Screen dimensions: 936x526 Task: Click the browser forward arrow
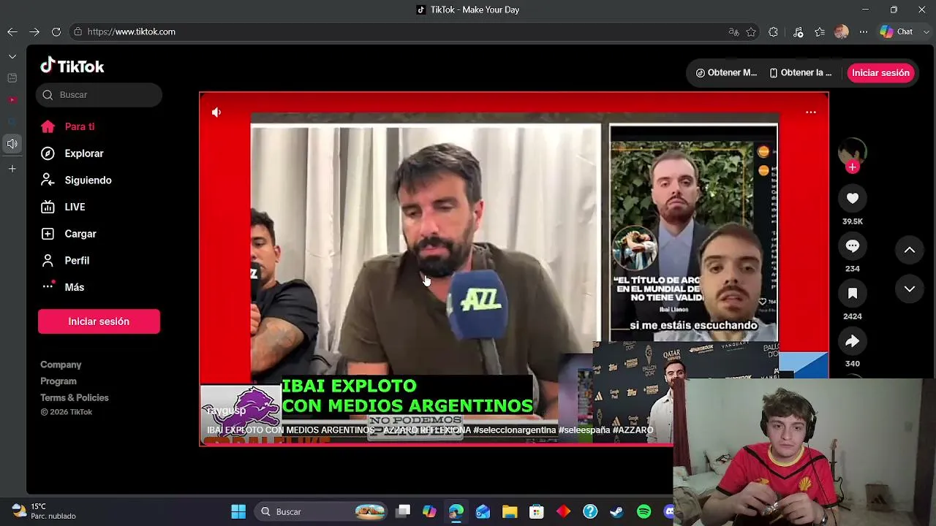click(34, 31)
